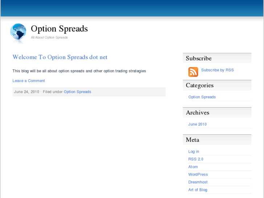The image size is (264, 198).
Task: Click the post text about option trading strategies
Action: pyautogui.click(x=79, y=71)
